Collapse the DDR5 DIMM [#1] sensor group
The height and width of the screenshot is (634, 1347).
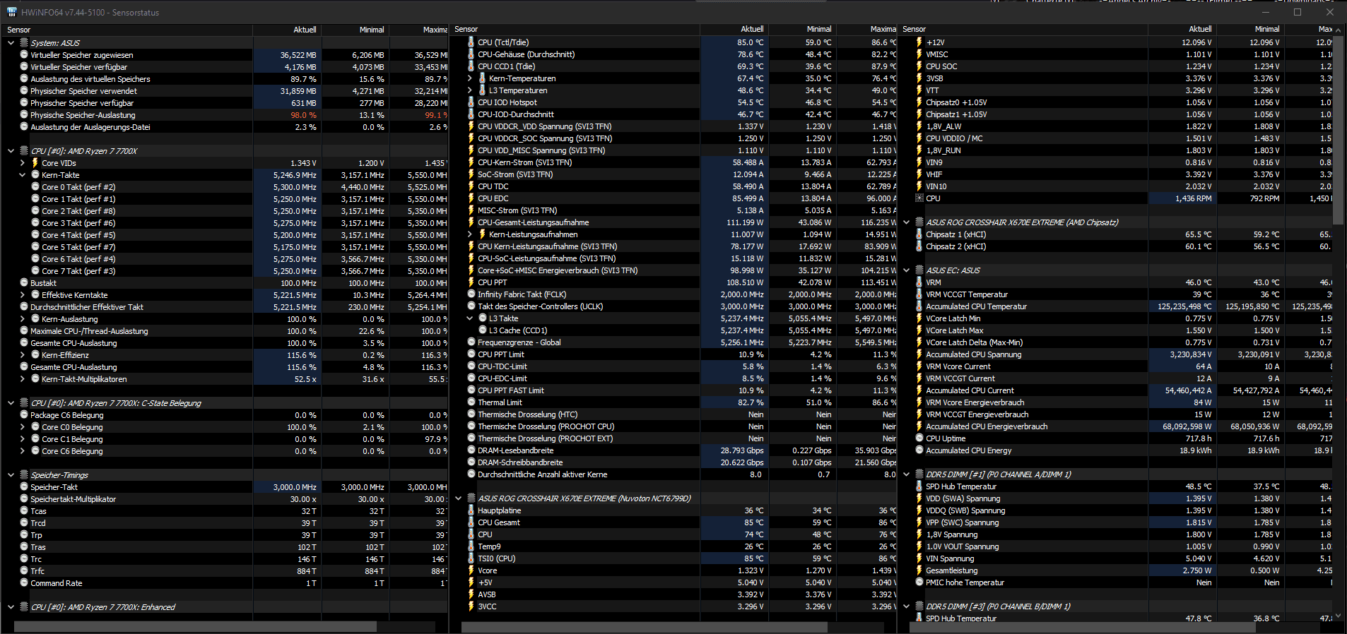point(907,474)
